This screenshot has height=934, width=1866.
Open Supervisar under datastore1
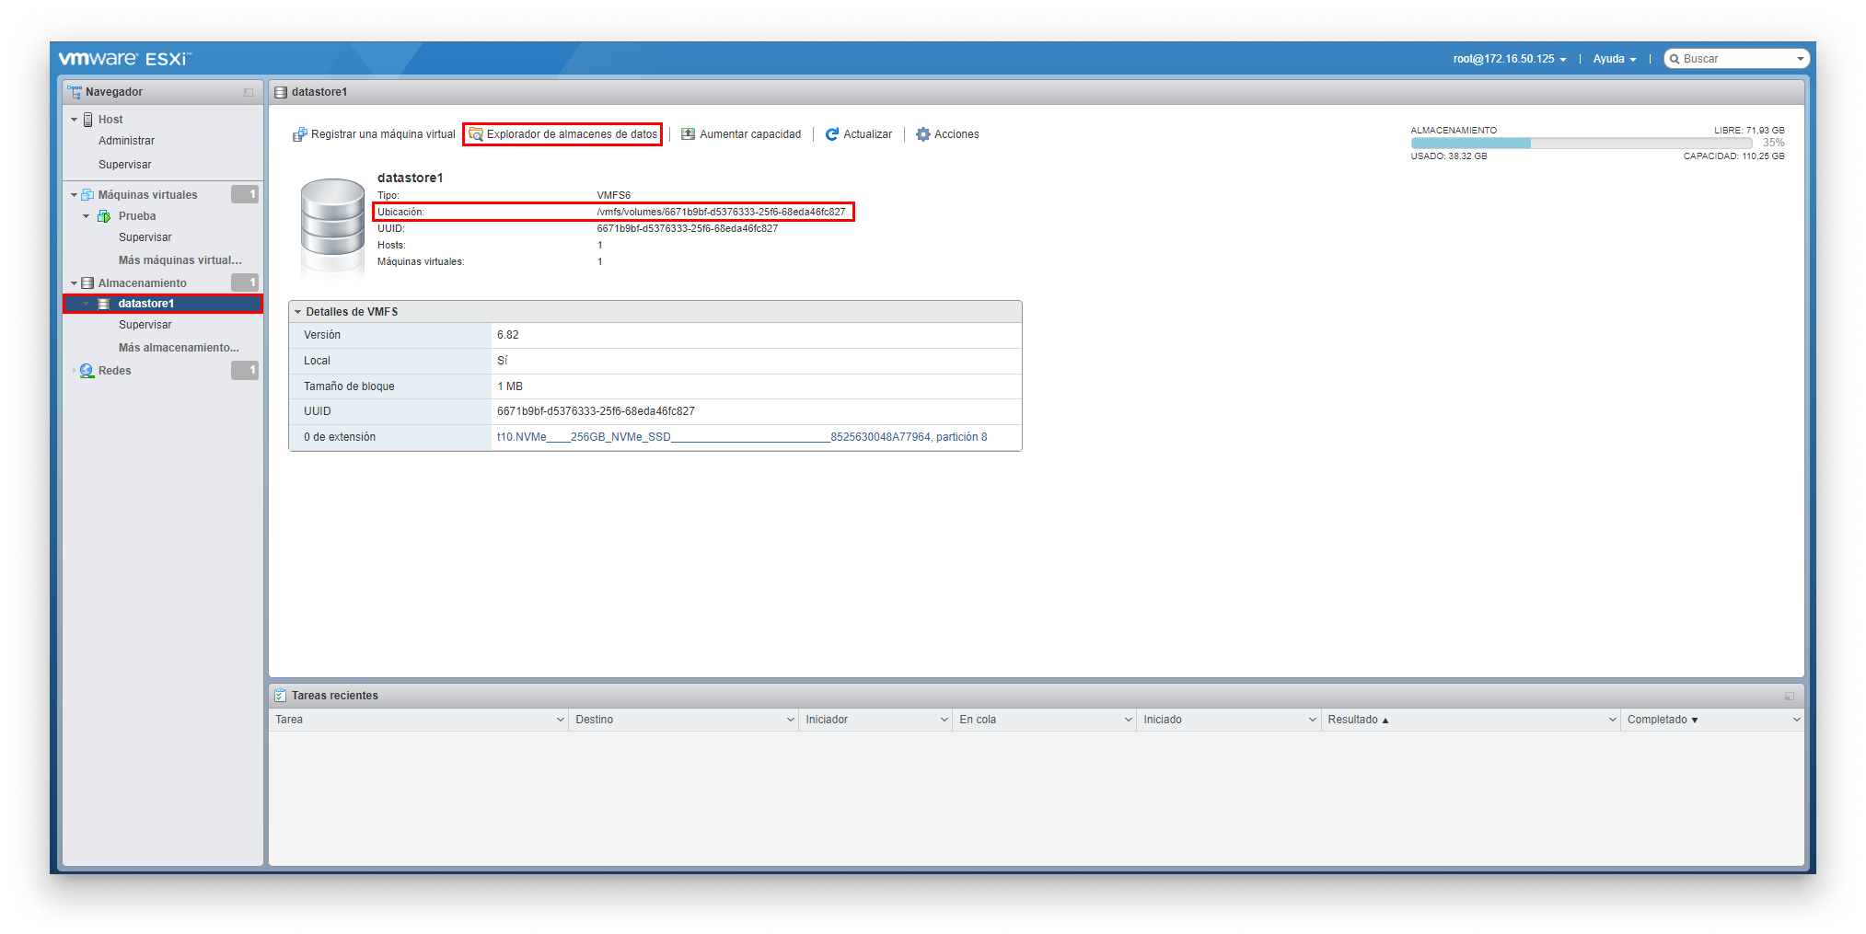click(145, 324)
